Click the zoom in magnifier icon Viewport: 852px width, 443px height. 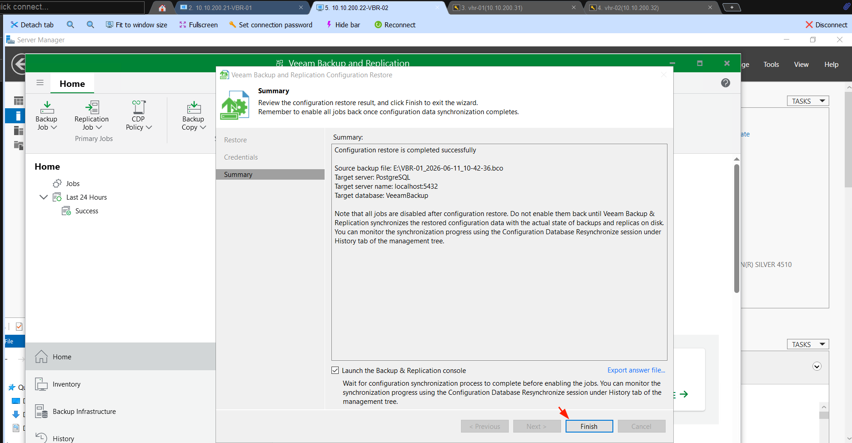70,25
